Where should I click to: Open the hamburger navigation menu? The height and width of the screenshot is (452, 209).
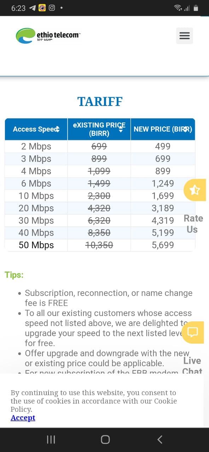click(x=185, y=36)
